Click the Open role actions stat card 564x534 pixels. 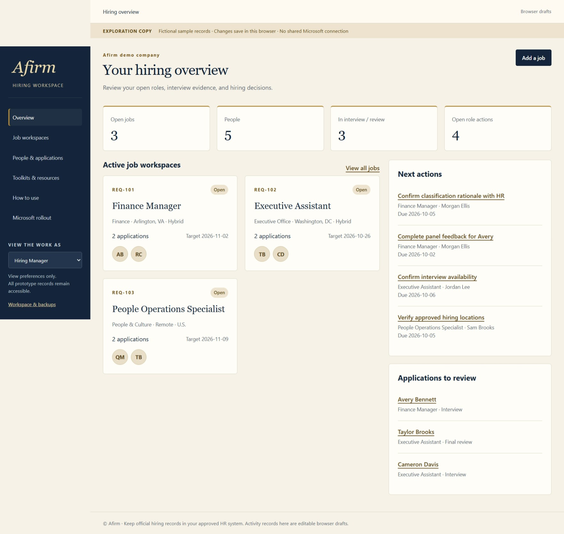tap(498, 128)
